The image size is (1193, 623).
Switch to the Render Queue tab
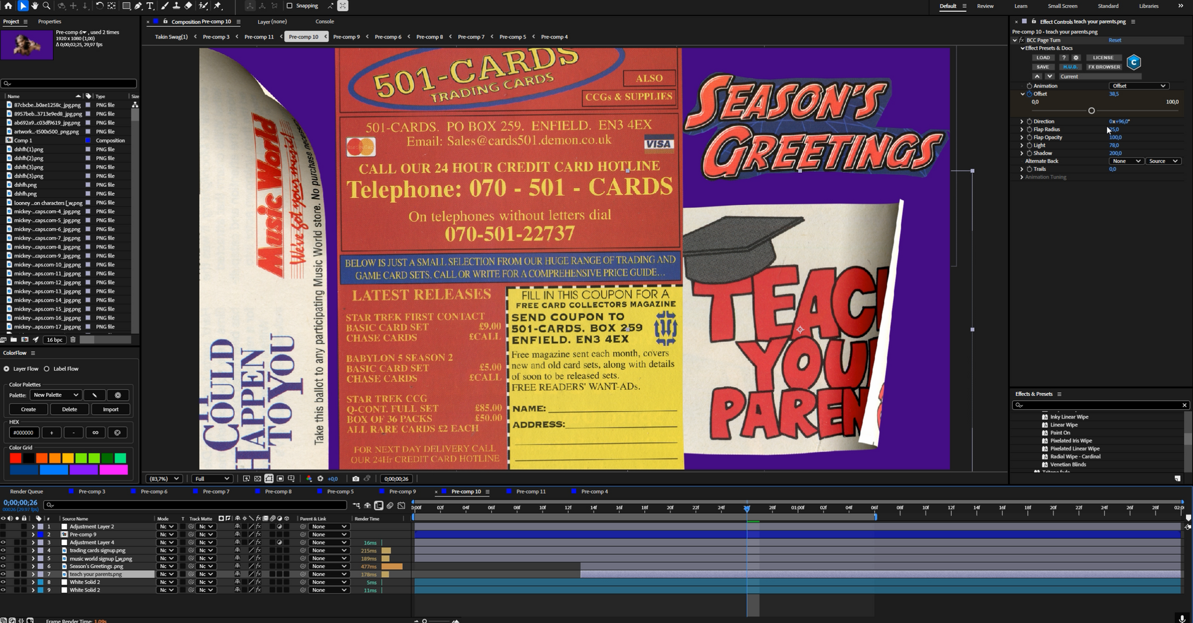pos(26,491)
